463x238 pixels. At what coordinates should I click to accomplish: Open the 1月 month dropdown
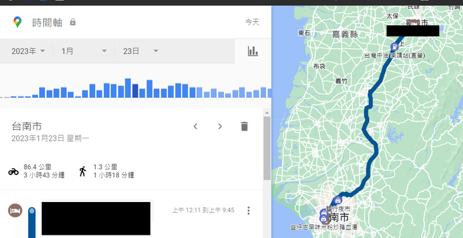click(84, 51)
